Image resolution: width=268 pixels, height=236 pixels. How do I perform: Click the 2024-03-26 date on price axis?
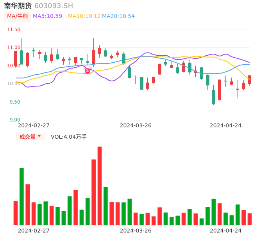click(x=136, y=125)
